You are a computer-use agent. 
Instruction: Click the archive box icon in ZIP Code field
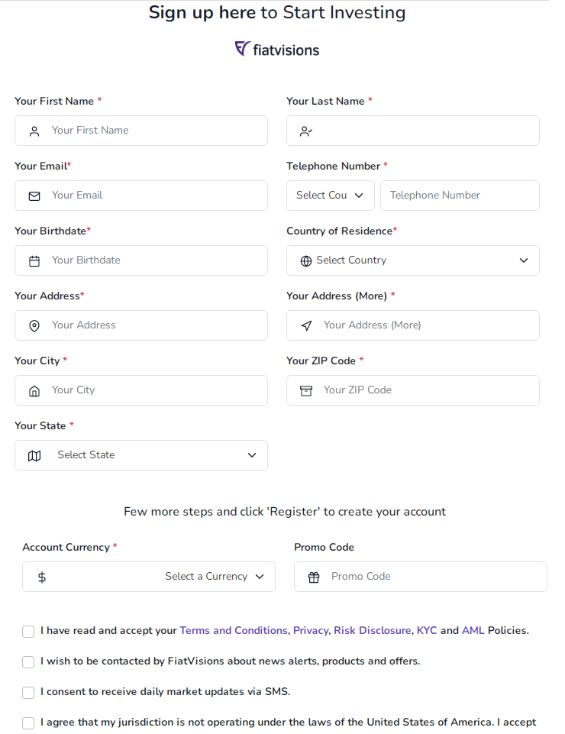tap(306, 391)
